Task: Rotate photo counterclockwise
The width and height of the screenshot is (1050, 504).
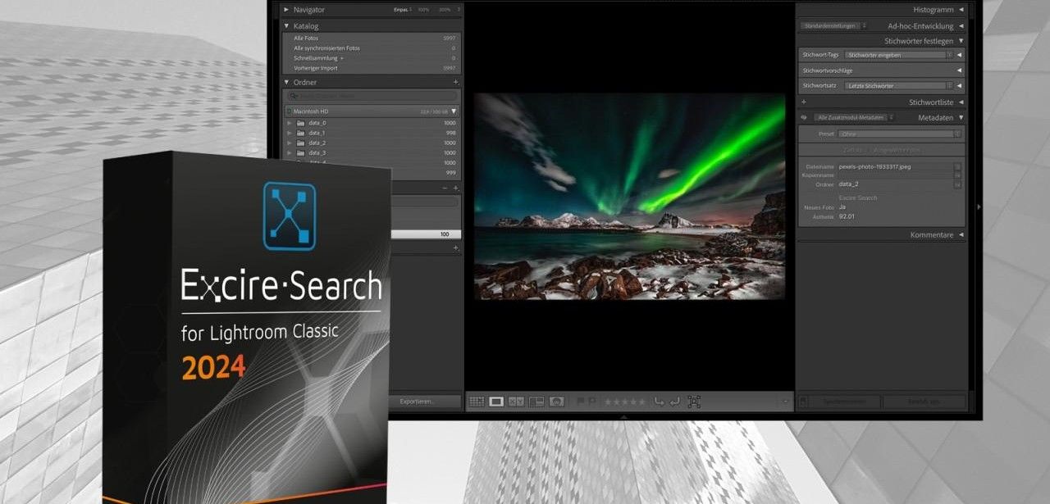Action: 659,402
